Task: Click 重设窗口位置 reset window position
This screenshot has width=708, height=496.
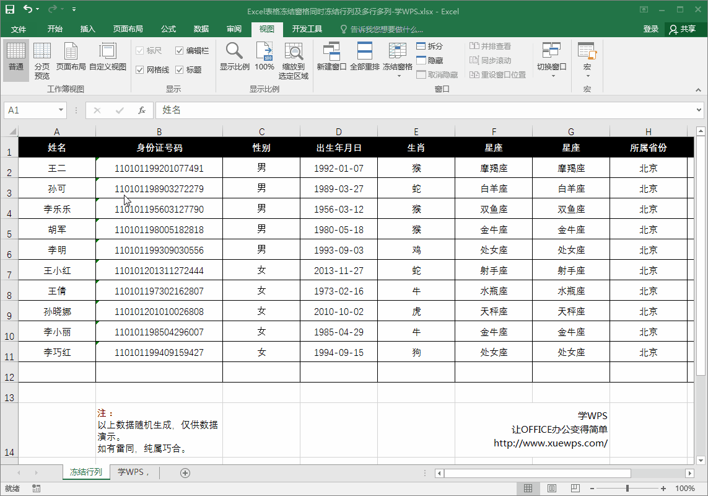Action: pos(497,74)
